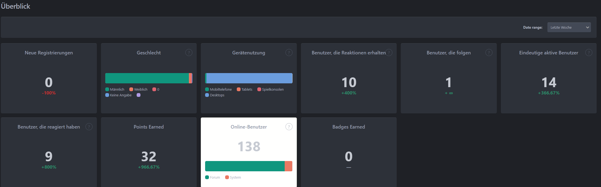Open help icon for Benutzer, die reagiert haben
Screen dimensions: 601x187
point(89,127)
